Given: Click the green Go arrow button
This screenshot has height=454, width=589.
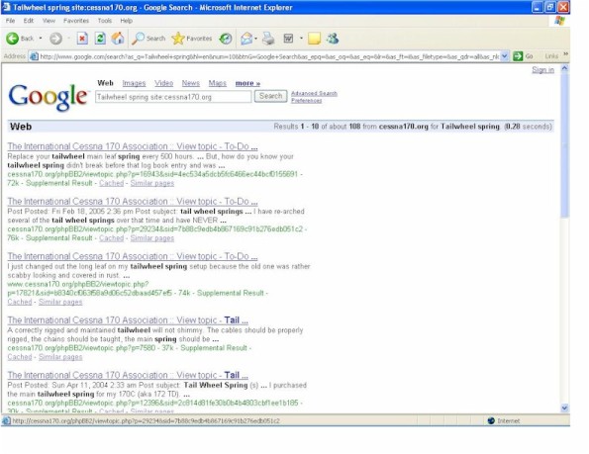Looking at the screenshot, I should (518, 56).
